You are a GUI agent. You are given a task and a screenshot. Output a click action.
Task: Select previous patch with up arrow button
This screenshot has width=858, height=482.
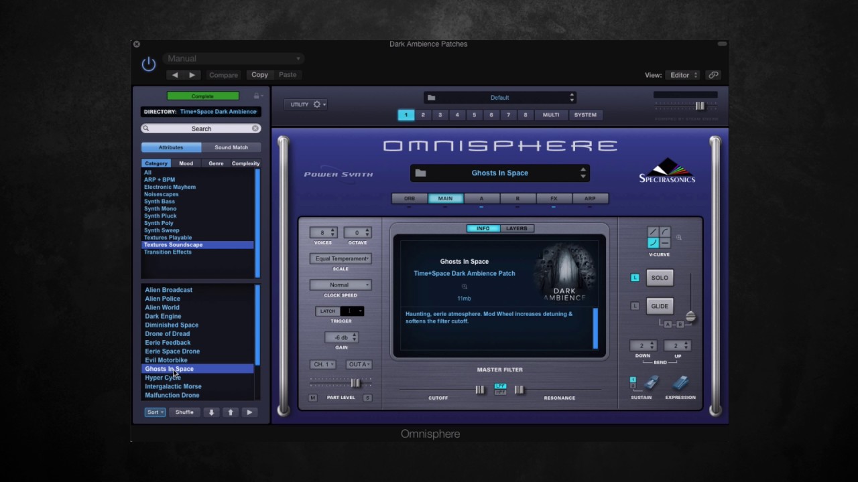(231, 412)
